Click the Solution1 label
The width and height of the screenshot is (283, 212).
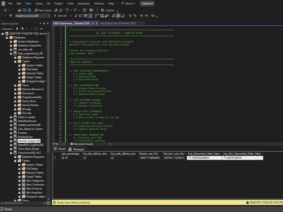(x=147, y=3)
